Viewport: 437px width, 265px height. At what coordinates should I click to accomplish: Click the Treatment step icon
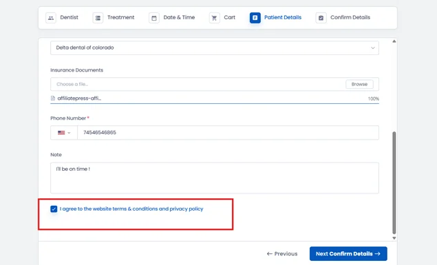tap(98, 18)
